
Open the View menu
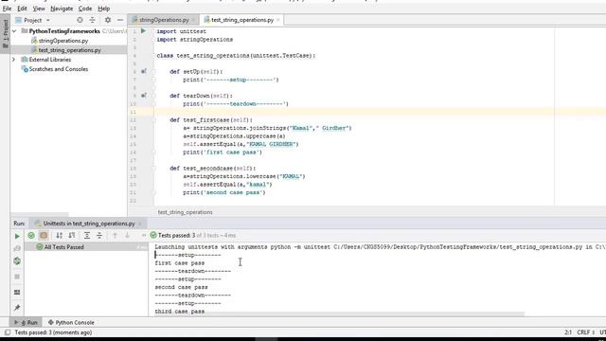click(x=39, y=9)
